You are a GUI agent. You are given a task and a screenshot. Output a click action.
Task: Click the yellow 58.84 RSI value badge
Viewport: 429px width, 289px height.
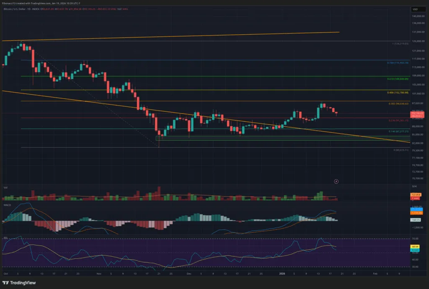pyautogui.click(x=415, y=247)
